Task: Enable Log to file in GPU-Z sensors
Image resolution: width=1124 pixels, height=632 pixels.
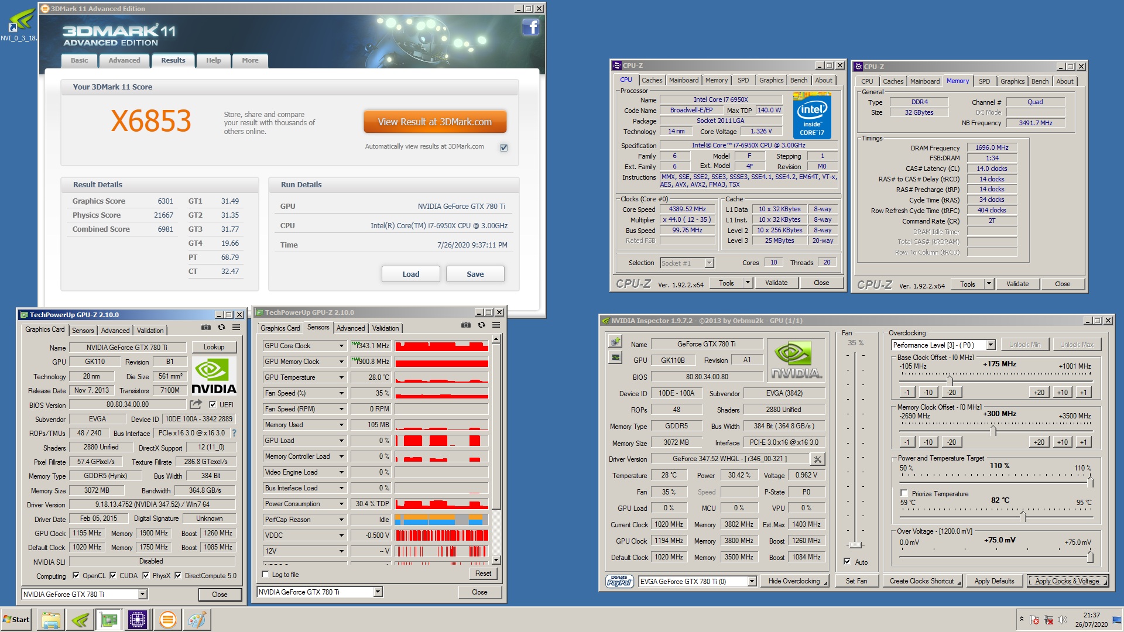Action: point(266,575)
